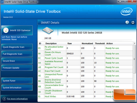Viewport: 137px width, 103px height.
Task: Sort by Action column header
Action: (x=110, y=43)
